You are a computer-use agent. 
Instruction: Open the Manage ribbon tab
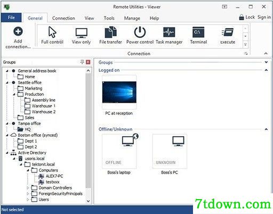click(132, 18)
